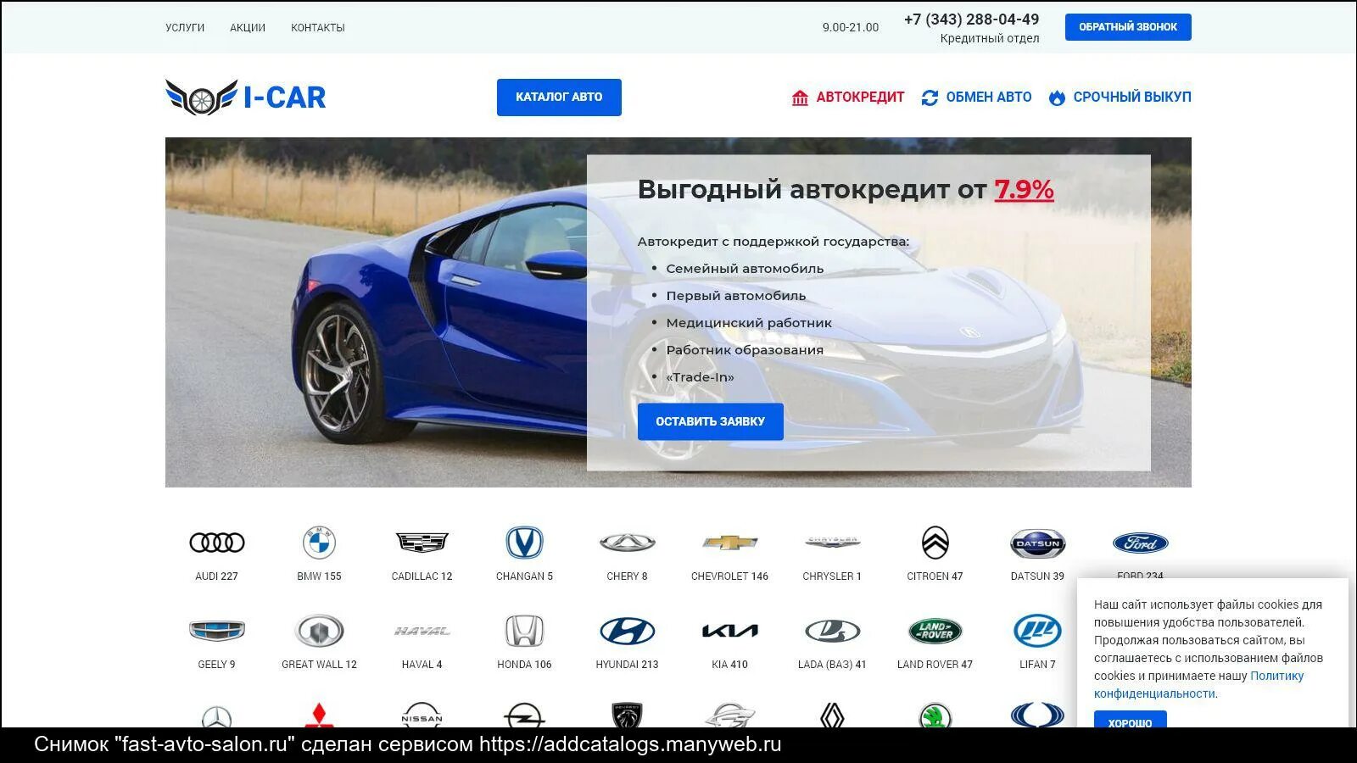Click the Nissan brand logo
The height and width of the screenshot is (763, 1357).
pyautogui.click(x=422, y=715)
